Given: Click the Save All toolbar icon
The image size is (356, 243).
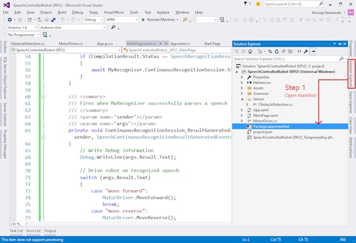Looking at the screenshot, I should [x=53, y=20].
